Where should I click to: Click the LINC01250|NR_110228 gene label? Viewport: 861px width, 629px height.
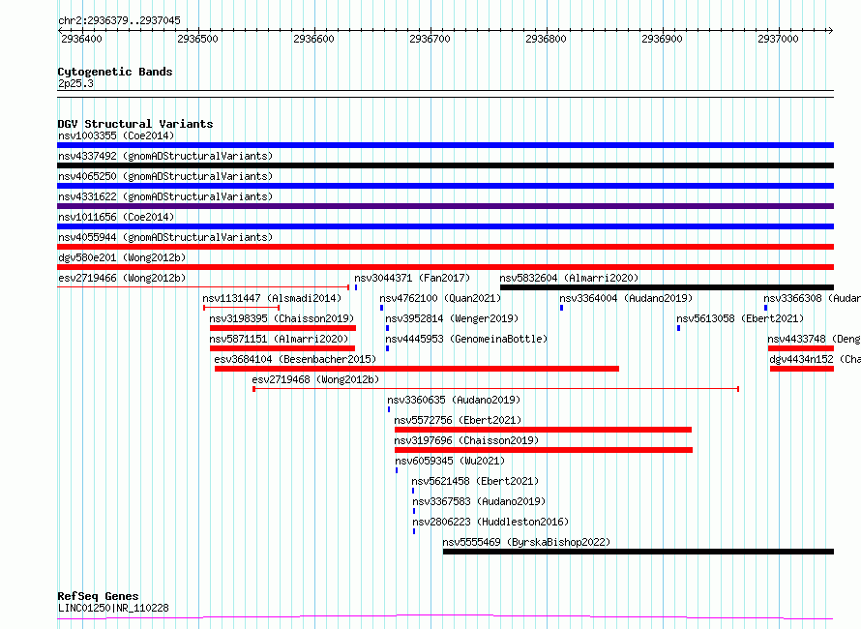113,608
